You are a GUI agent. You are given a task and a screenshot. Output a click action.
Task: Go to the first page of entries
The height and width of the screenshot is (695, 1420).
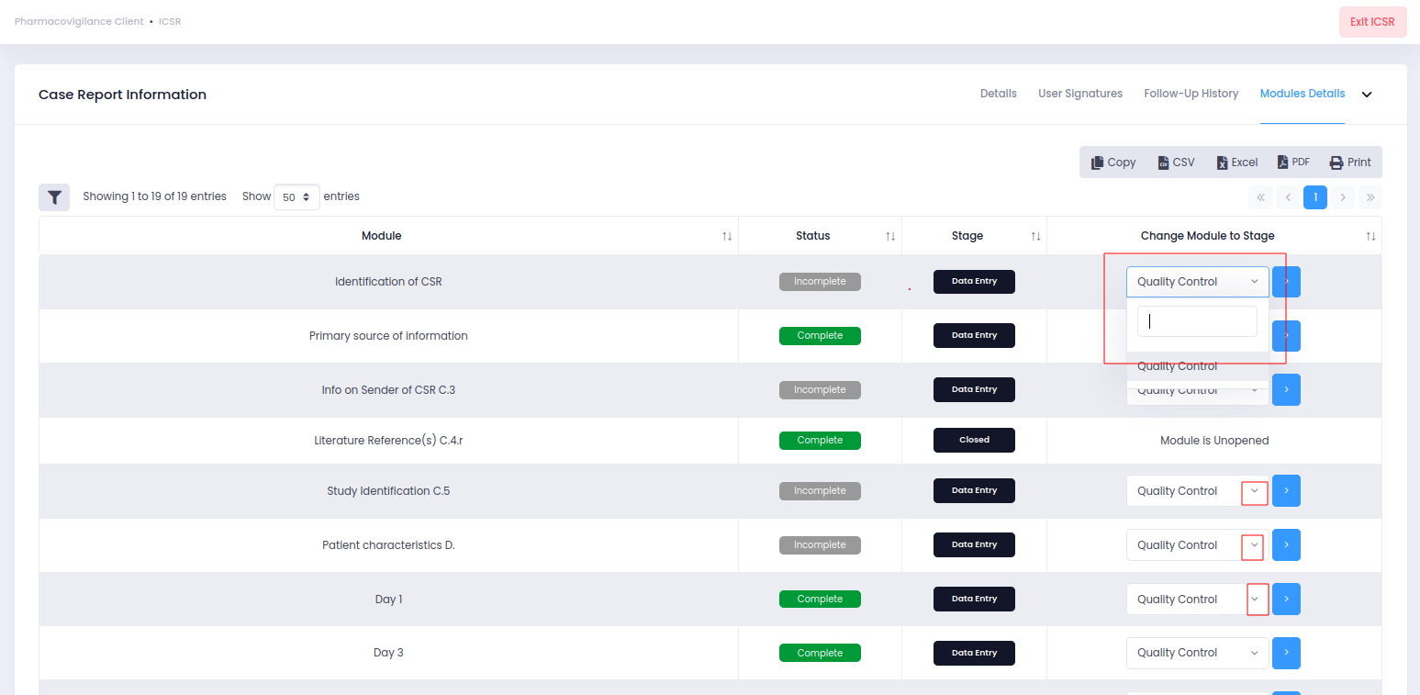click(x=1260, y=197)
